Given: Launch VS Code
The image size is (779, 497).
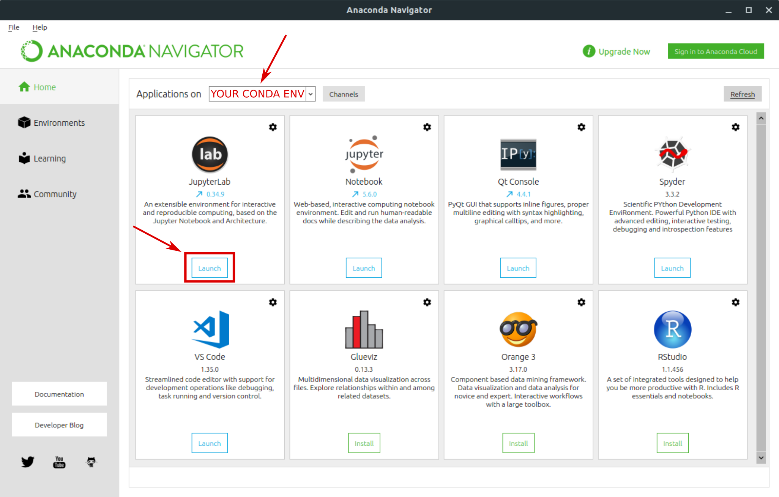Looking at the screenshot, I should (x=210, y=443).
